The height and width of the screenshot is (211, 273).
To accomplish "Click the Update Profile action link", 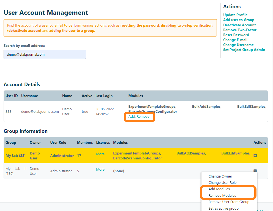I will [x=235, y=15].
